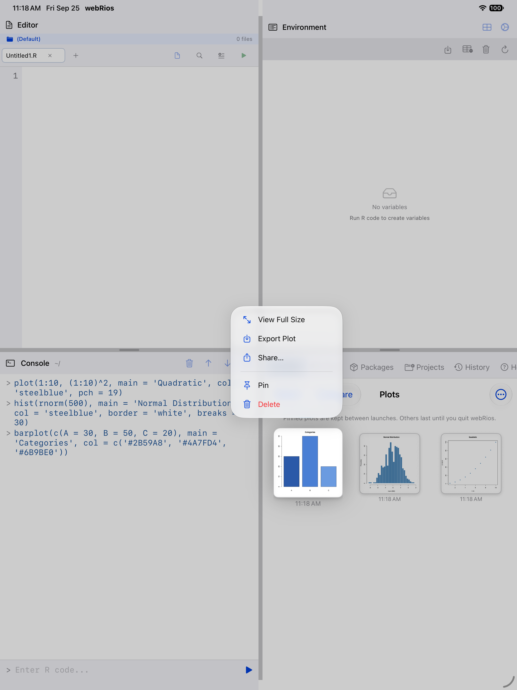Refresh the Environment panel

505,49
